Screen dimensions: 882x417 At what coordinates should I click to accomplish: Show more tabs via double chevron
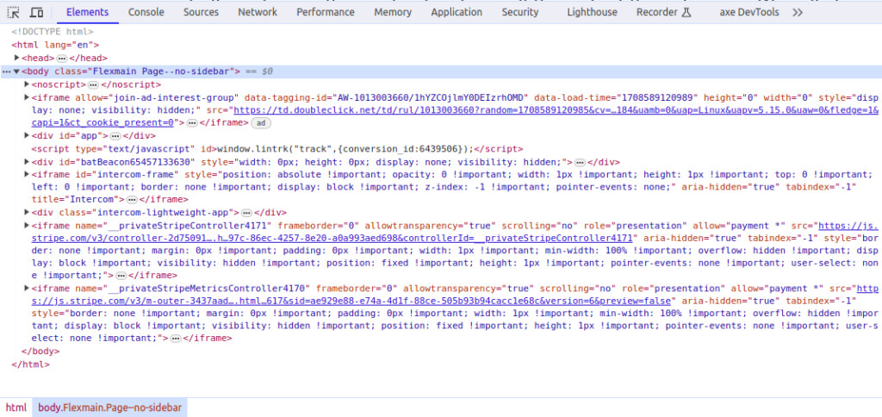[x=797, y=12]
